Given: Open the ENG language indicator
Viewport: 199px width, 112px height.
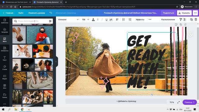Looking at the screenshot, I should pos(181,109).
